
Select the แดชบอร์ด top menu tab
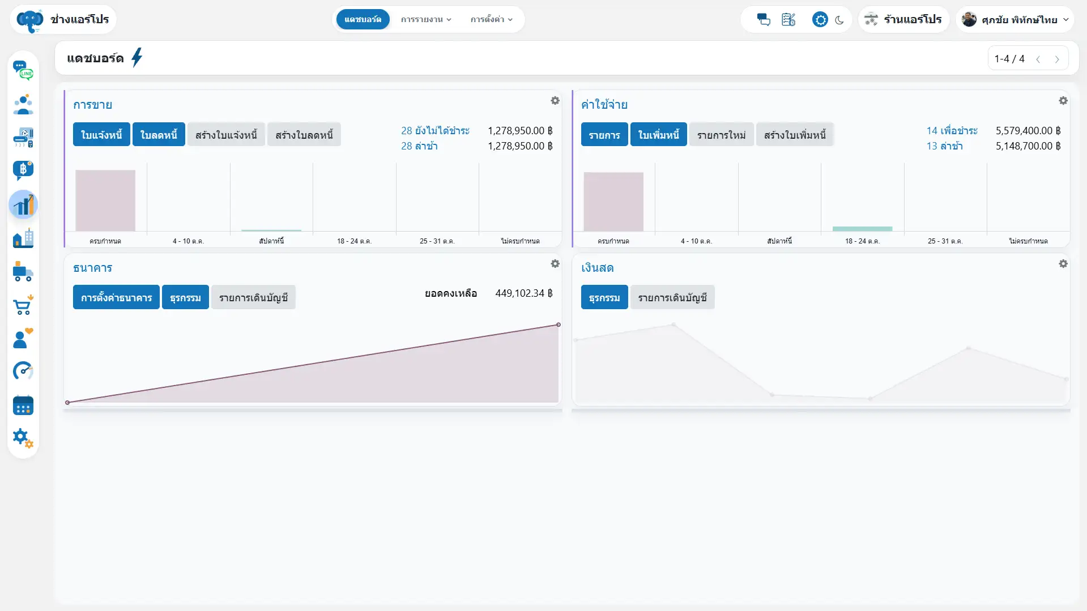click(x=363, y=19)
